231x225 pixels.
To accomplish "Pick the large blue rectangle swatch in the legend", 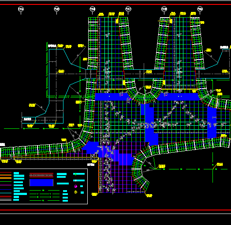I will pyautogui.click(x=41, y=183).
